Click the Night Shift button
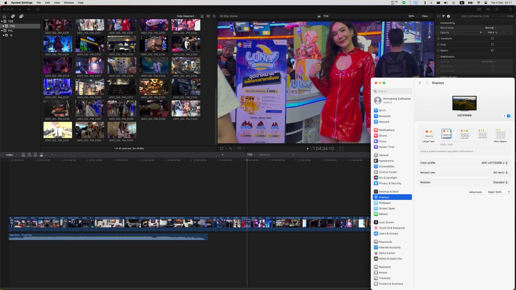The image size is (516, 290). tap(495, 192)
